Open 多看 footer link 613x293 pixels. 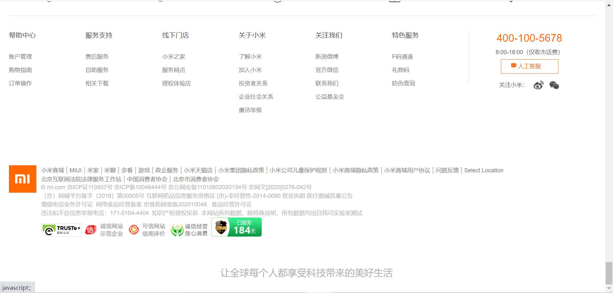click(x=127, y=170)
